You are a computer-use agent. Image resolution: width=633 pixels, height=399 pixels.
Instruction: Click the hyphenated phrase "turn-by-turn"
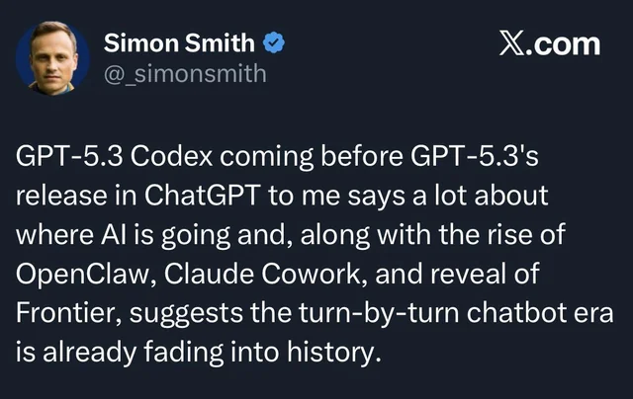[361, 313]
